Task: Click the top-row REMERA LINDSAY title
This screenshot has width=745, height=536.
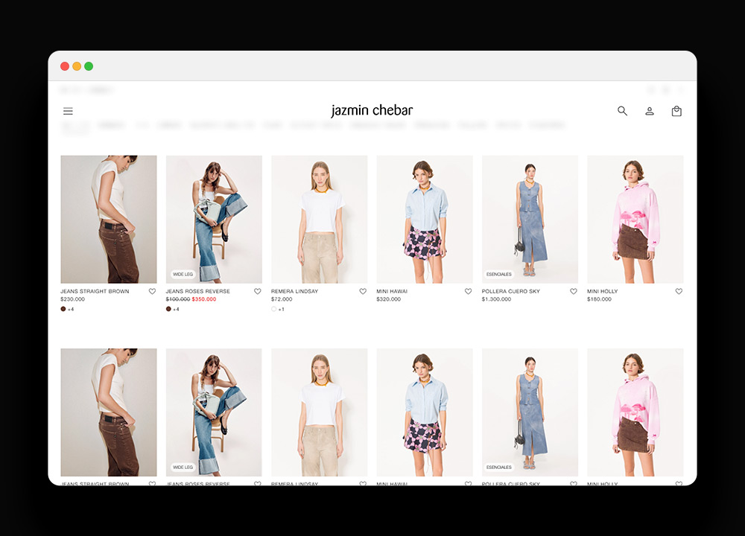Action: click(x=294, y=291)
